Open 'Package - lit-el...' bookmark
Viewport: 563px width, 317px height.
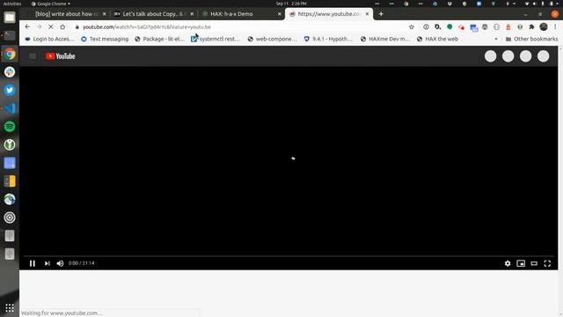tap(159, 39)
